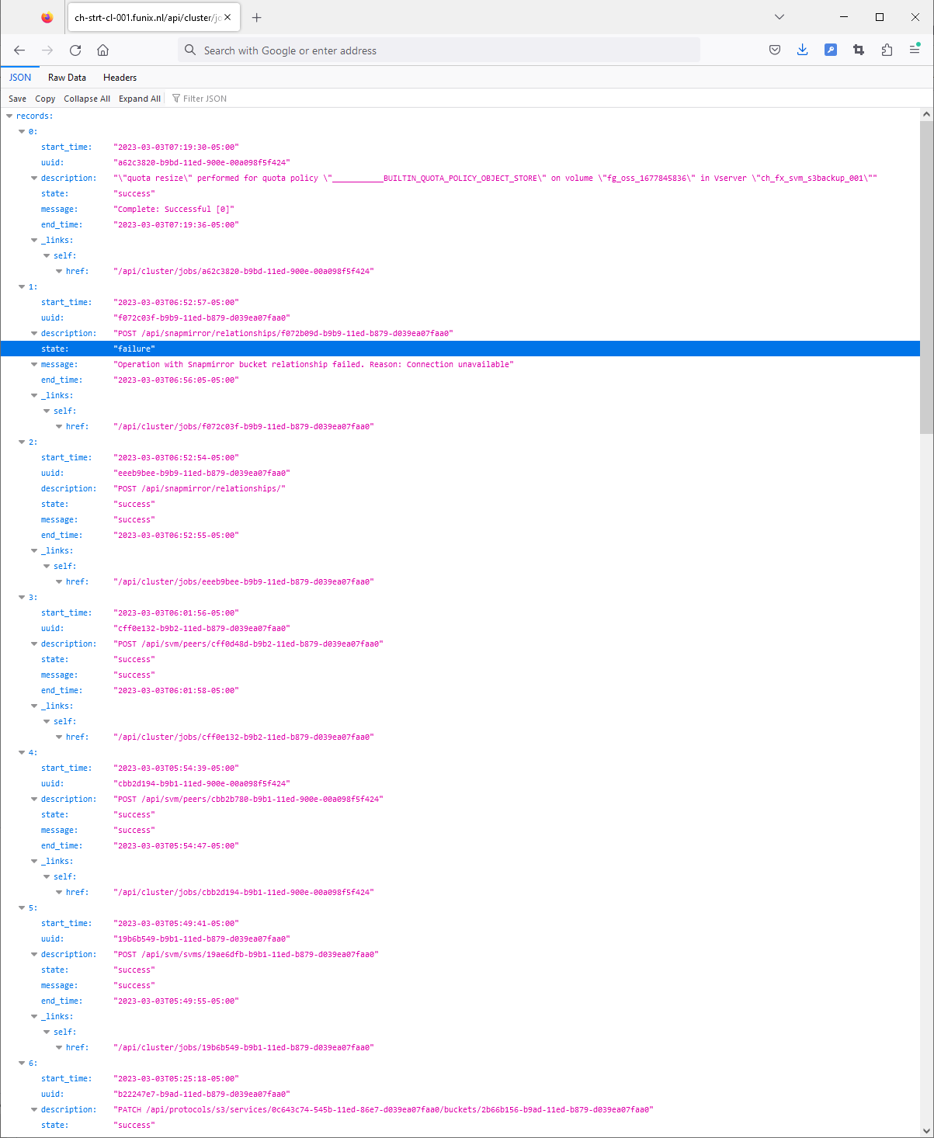Collapse the records root node

pyautogui.click(x=9, y=116)
